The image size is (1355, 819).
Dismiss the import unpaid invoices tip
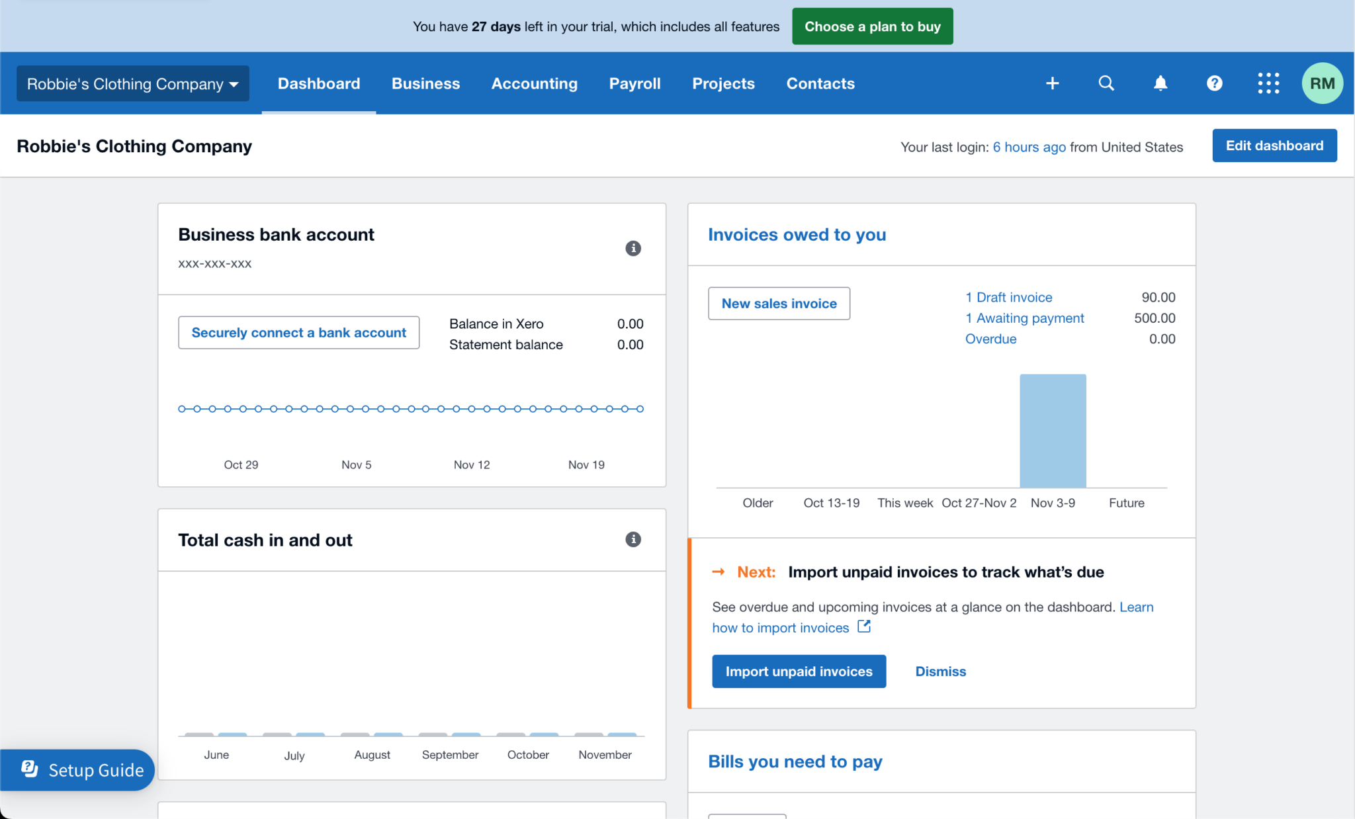click(940, 671)
